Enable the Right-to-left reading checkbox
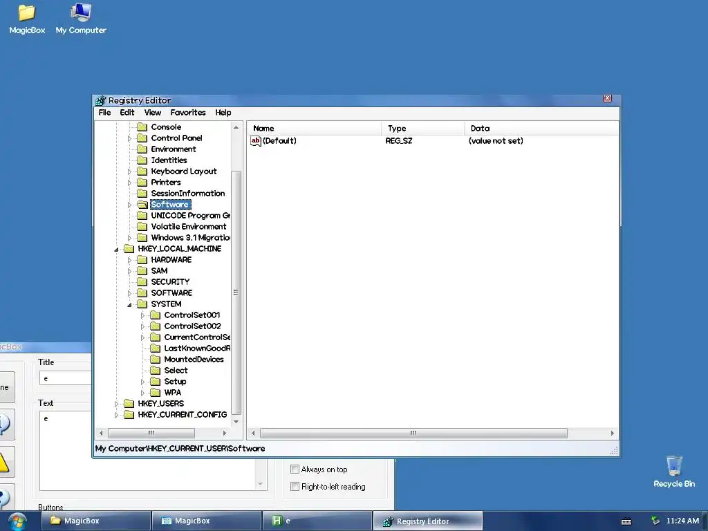 pos(295,487)
